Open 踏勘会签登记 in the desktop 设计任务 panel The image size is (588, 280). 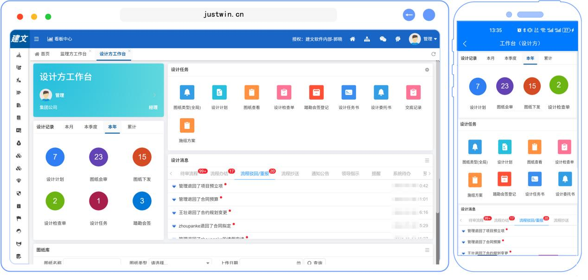316,93
